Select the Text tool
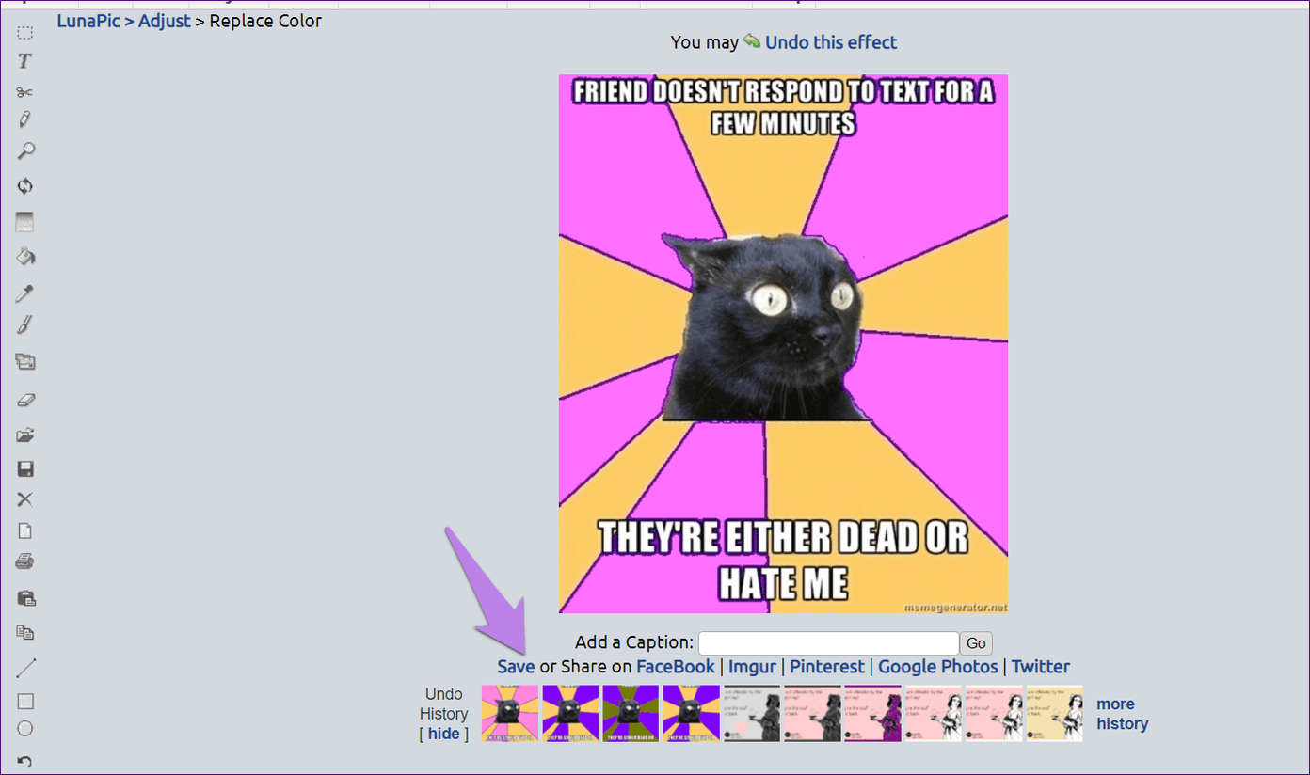The height and width of the screenshot is (775, 1310). click(x=25, y=61)
